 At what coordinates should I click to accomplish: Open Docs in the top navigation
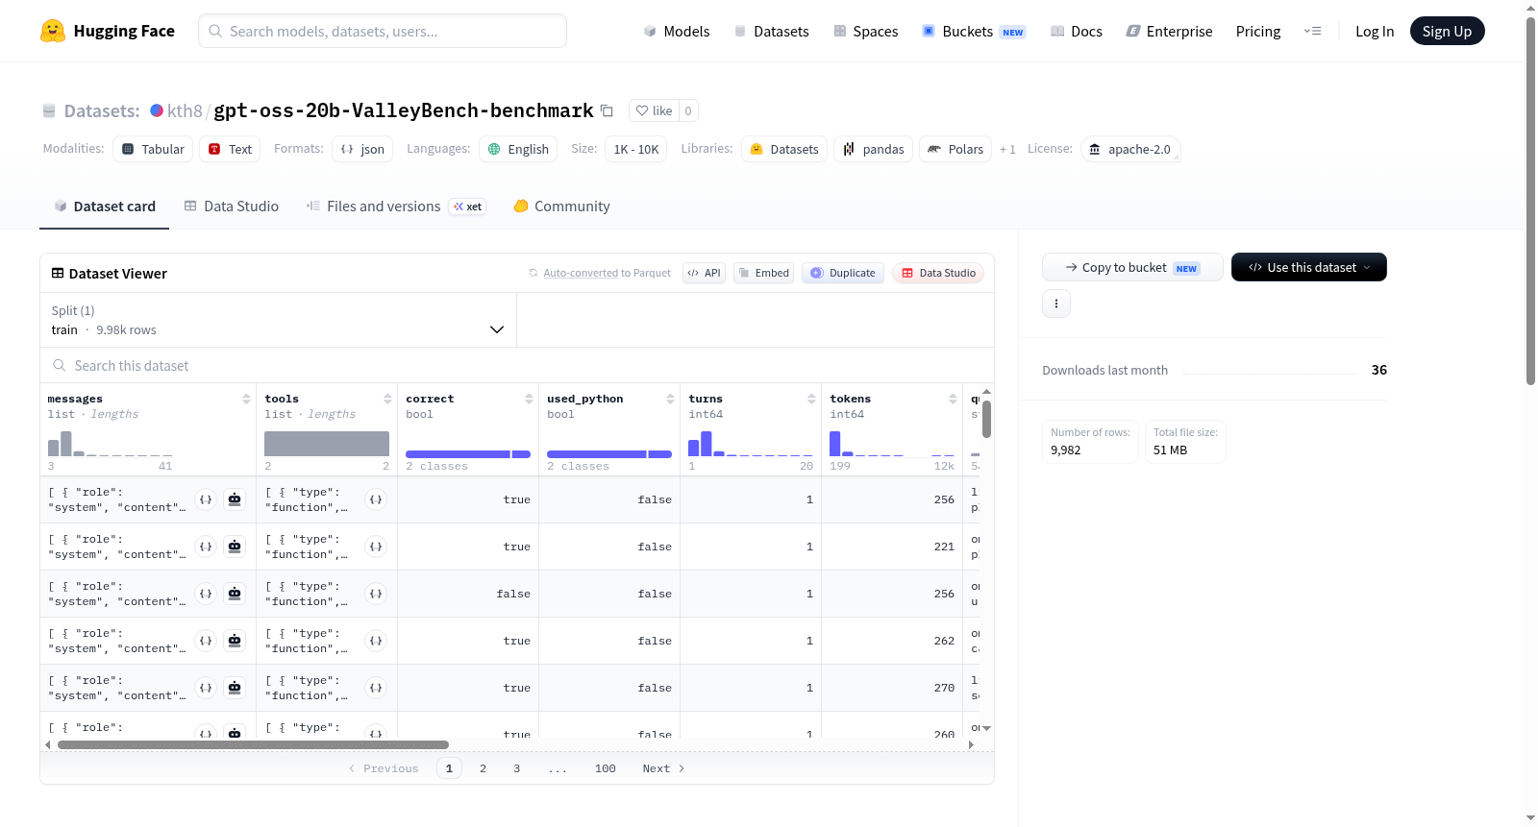1077,31
